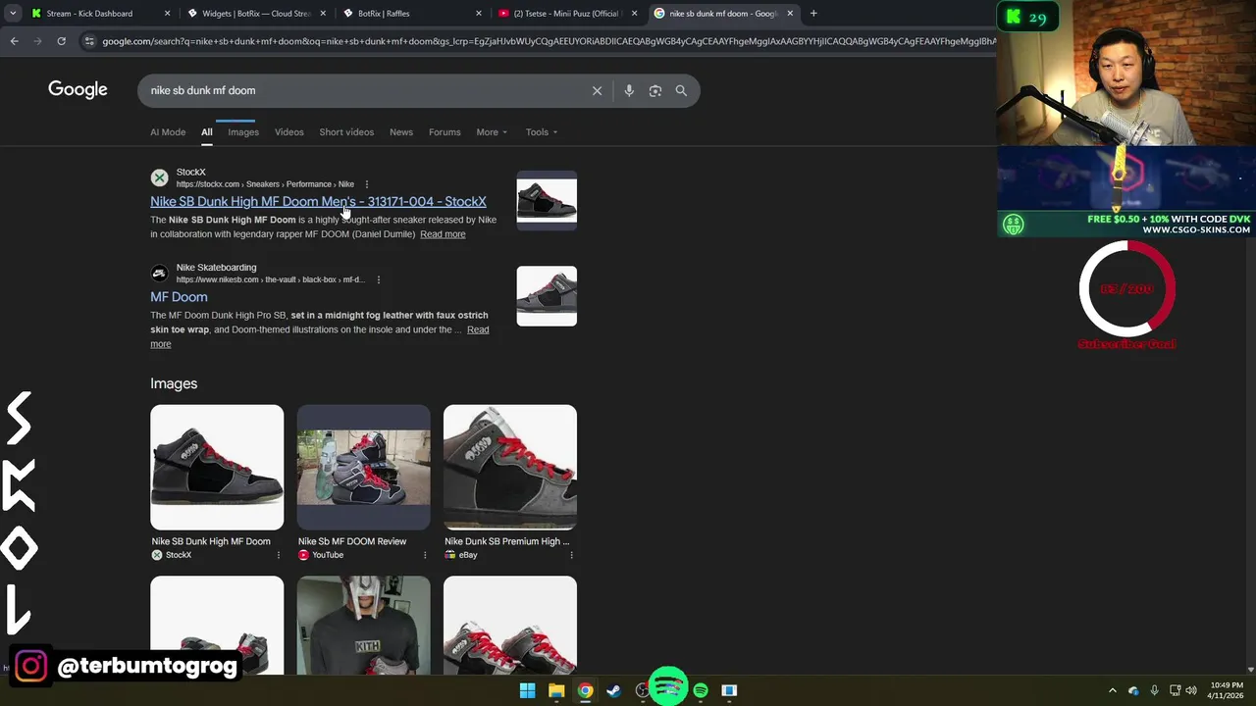Screen dimensions: 1256x706
Task: Open three-dot menu under Nike Dunk SB Premium High image
Action: click(x=571, y=555)
